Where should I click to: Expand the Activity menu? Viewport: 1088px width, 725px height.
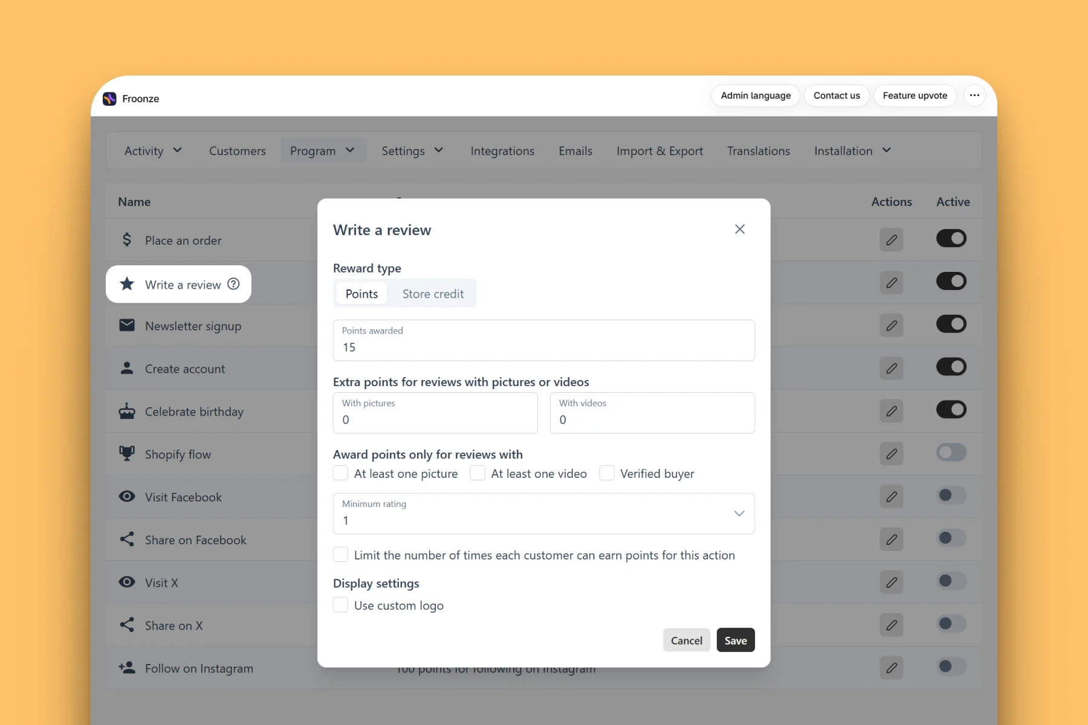click(x=153, y=150)
